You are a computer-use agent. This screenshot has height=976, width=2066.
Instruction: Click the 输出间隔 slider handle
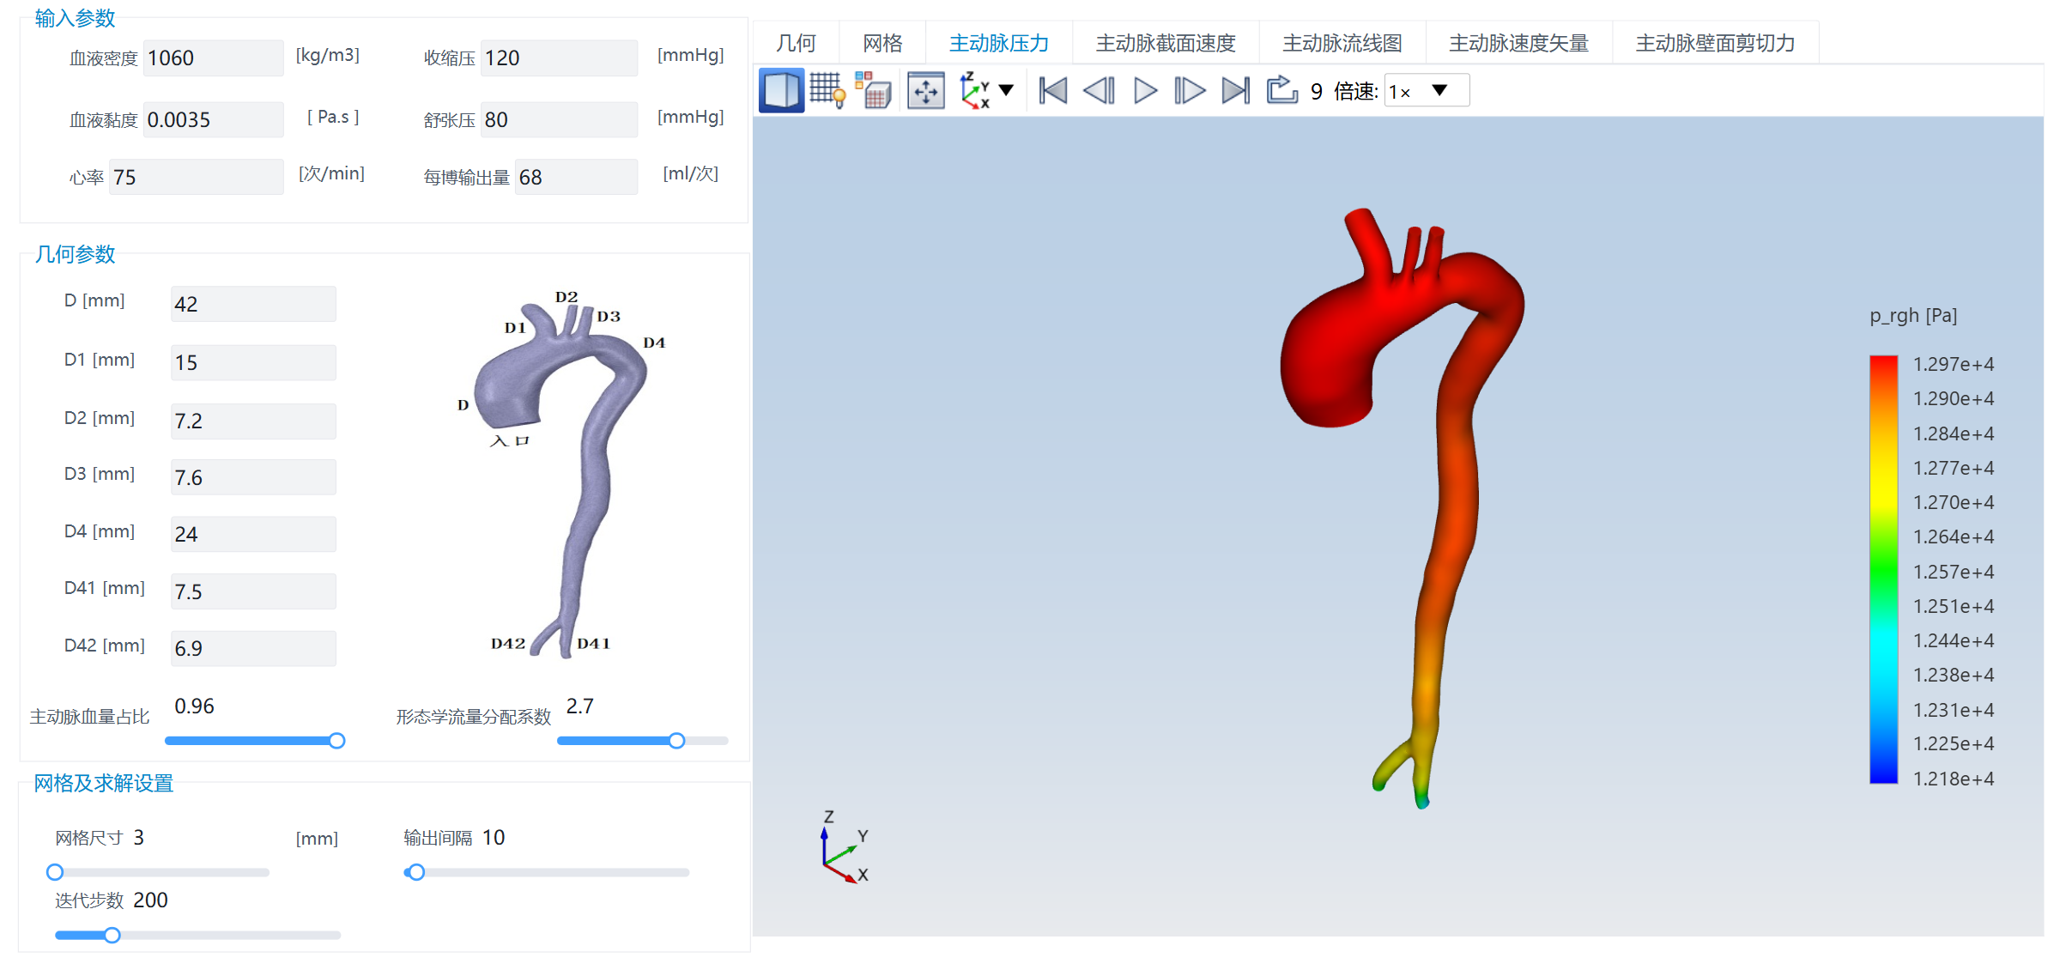[x=416, y=872]
